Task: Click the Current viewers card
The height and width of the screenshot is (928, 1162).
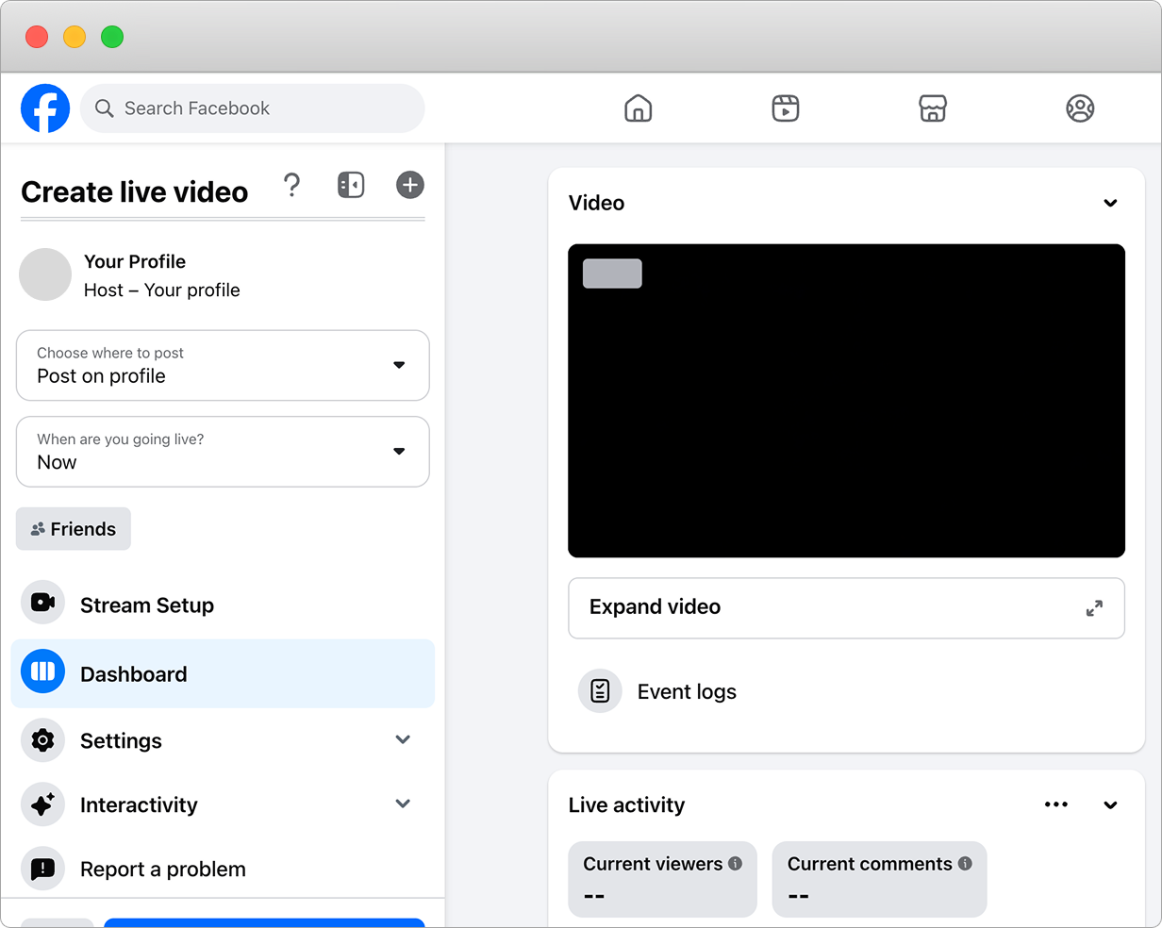Action: (662, 879)
